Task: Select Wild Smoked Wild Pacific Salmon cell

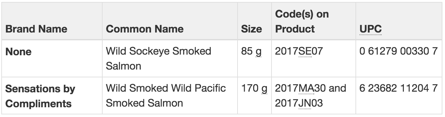Action: tap(166, 96)
